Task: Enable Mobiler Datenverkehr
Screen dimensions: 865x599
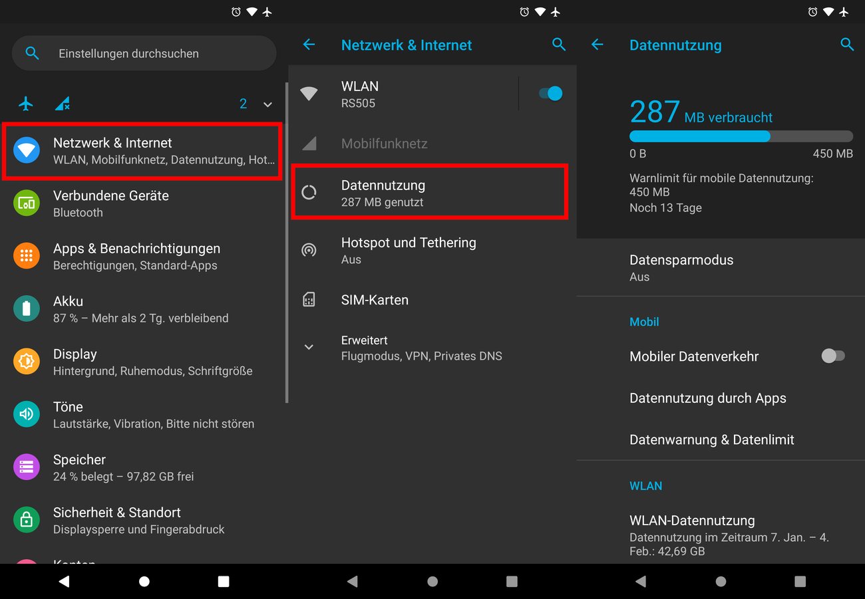Action: click(x=833, y=356)
